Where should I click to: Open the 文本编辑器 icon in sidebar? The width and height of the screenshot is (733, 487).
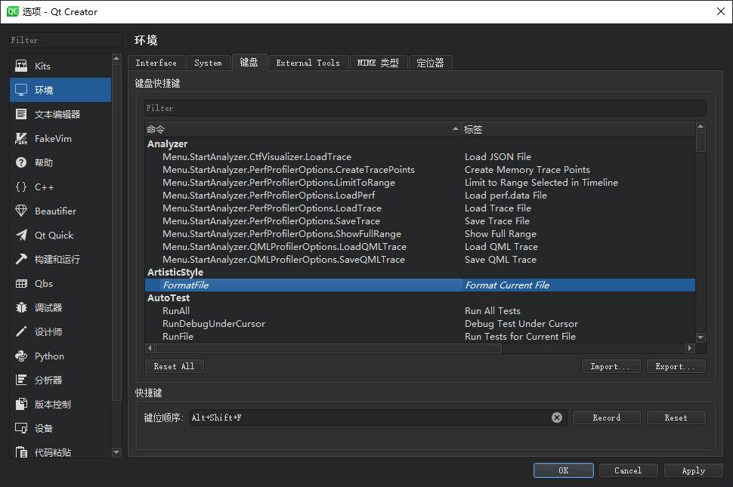[21, 115]
